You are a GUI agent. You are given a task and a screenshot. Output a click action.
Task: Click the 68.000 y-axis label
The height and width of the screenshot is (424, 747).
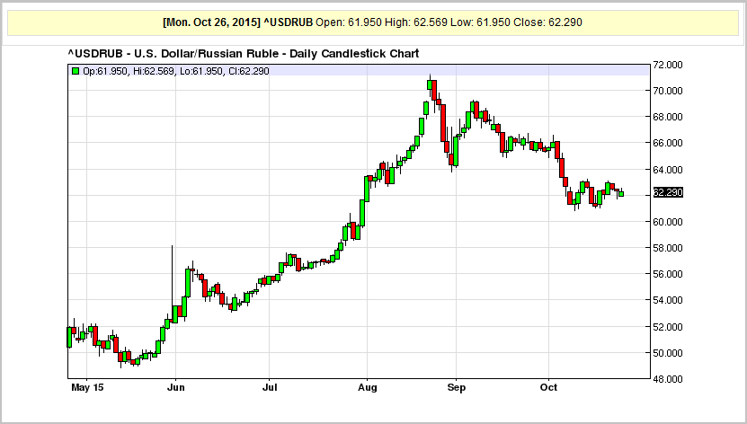tap(667, 117)
